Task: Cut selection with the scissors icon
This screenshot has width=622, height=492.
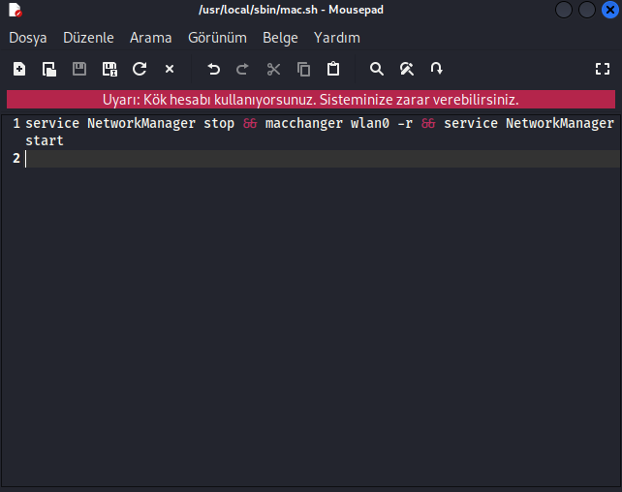Action: point(274,69)
